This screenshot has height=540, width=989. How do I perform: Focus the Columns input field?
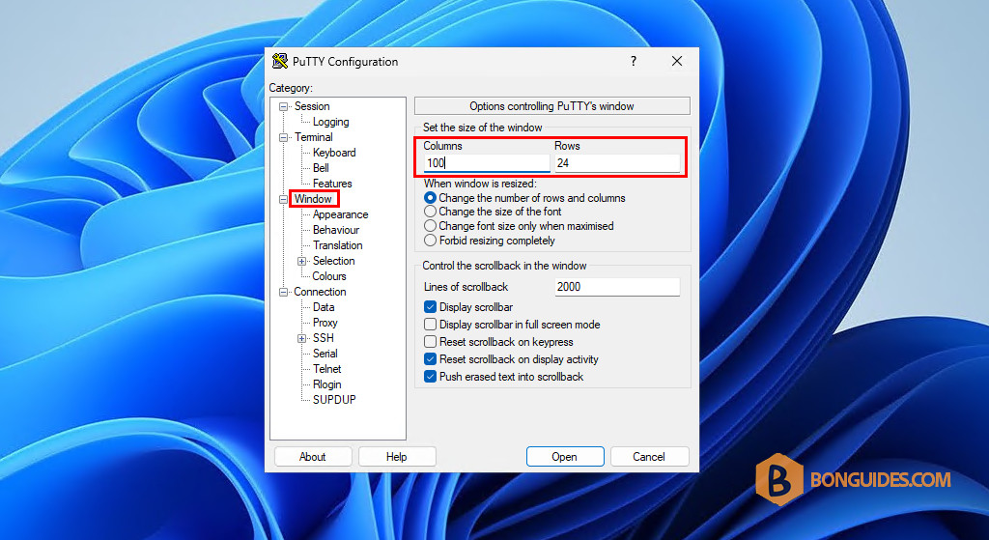(487, 162)
